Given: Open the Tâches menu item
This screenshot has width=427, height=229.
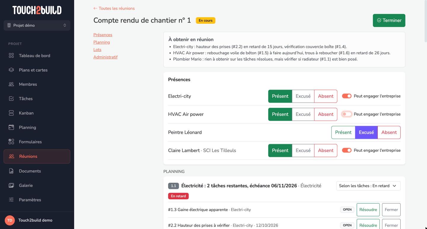Looking at the screenshot, I should (37, 98).
